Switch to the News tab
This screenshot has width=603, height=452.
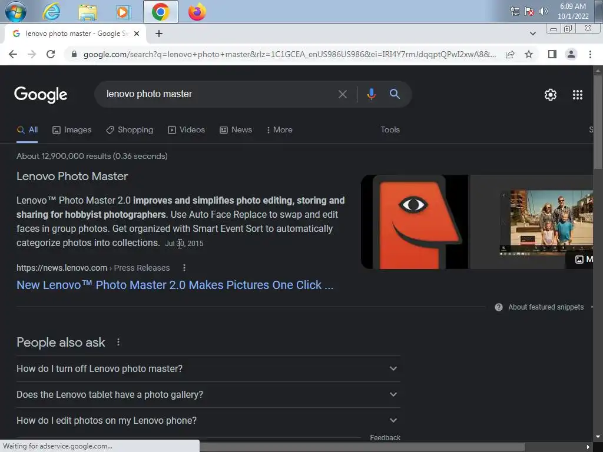pos(236,130)
